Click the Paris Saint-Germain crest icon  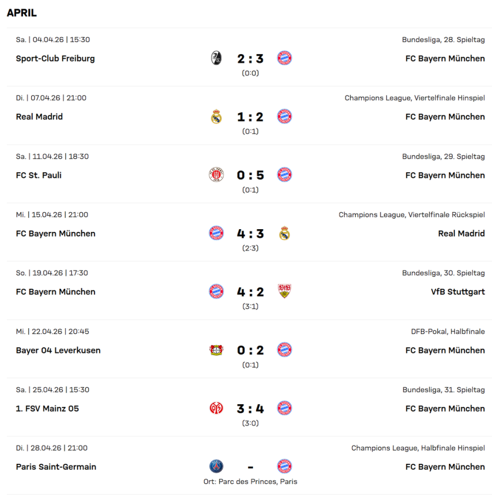(x=216, y=467)
